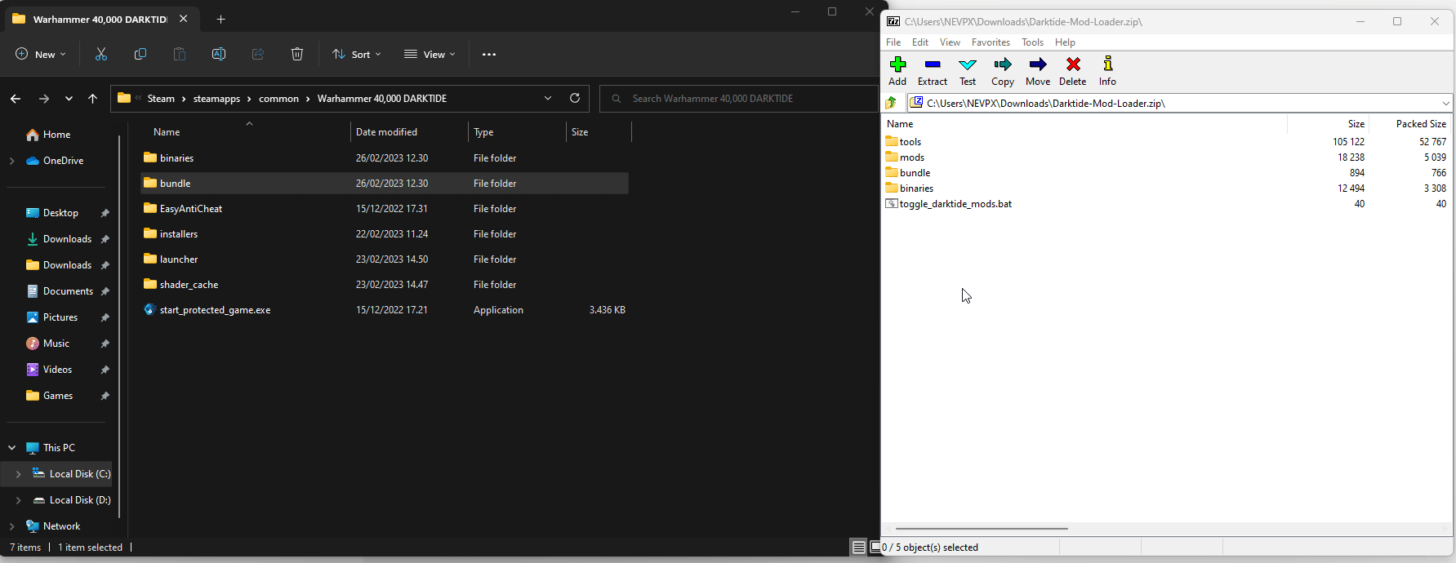Expand Local Disk (C:) tree node
Screen dimensions: 1456x563
pos(18,474)
